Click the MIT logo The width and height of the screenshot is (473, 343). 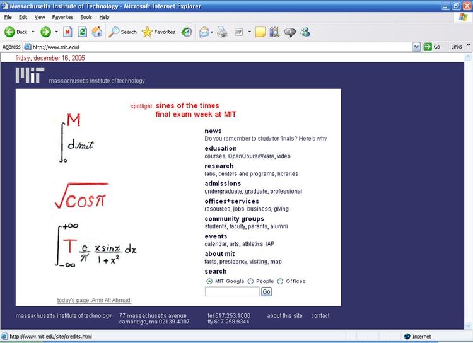[x=30, y=76]
